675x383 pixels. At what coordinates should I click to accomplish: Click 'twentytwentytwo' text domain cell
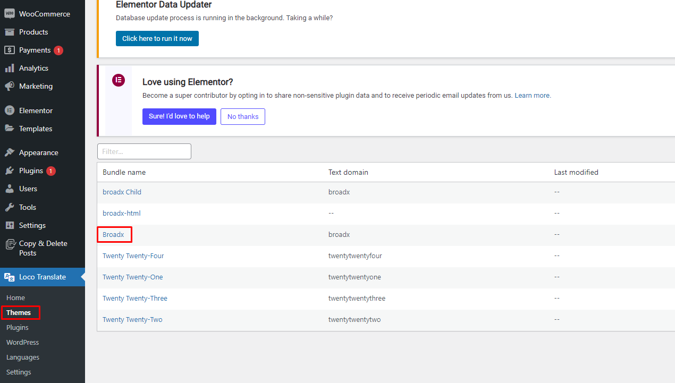pyautogui.click(x=355, y=319)
